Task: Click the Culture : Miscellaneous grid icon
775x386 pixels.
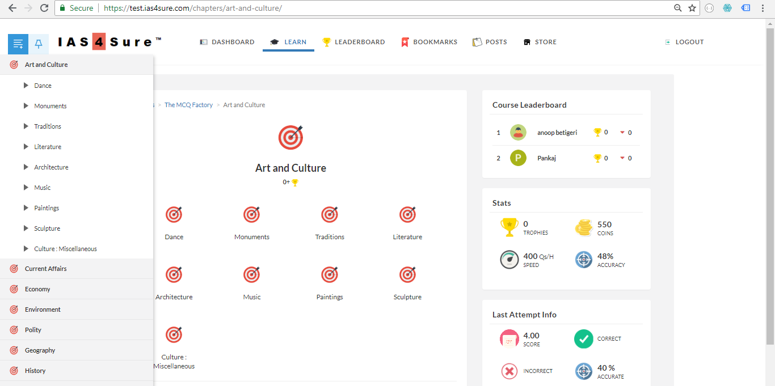Action: point(174,335)
